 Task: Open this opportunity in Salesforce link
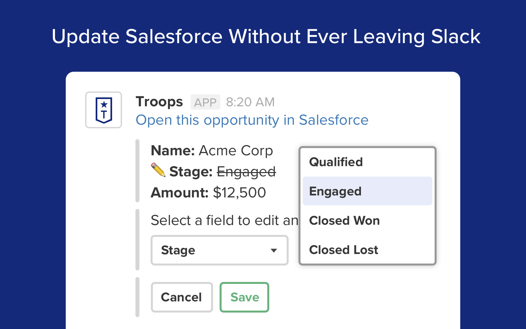point(252,120)
